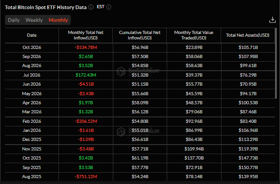Click the $92.96B value traded cell
Screen dimensions: 280x184
pyautogui.click(x=194, y=121)
